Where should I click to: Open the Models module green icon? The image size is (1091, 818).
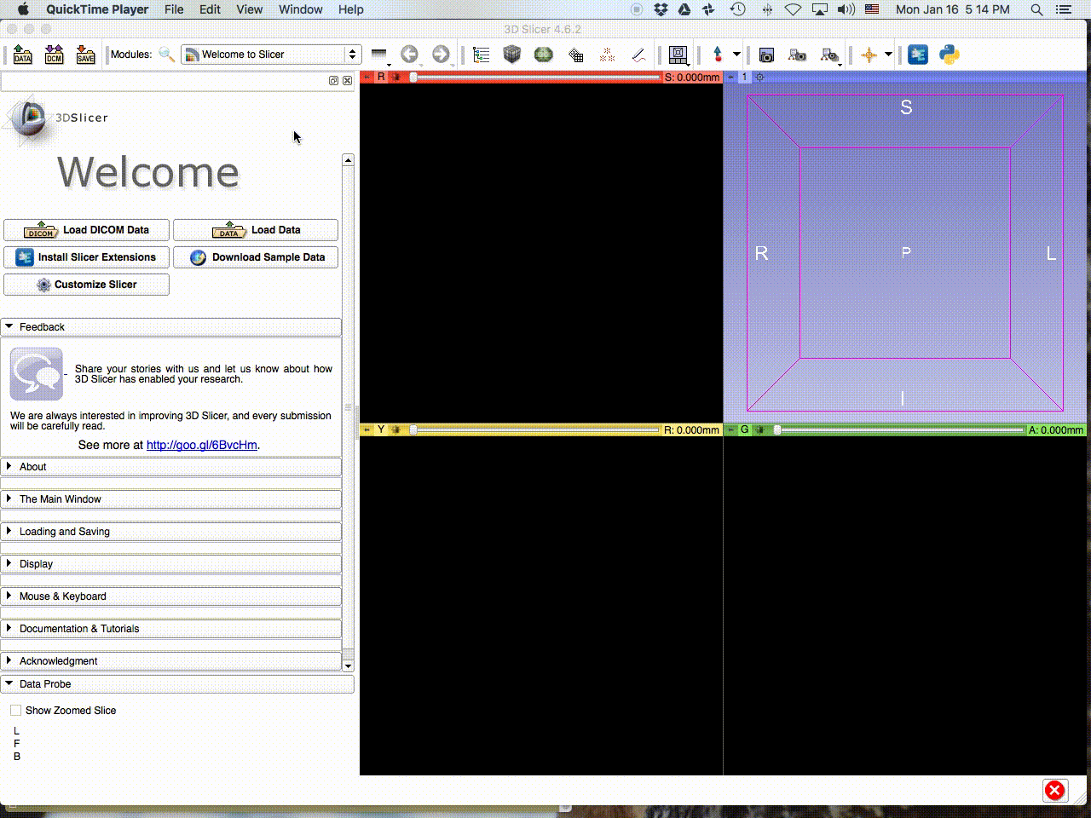[543, 55]
